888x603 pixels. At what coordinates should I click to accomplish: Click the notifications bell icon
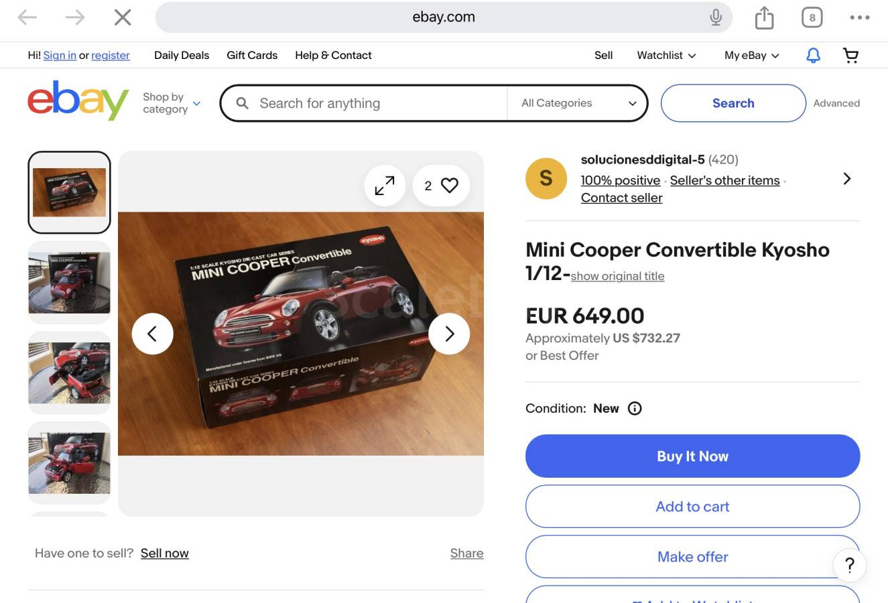click(x=813, y=56)
